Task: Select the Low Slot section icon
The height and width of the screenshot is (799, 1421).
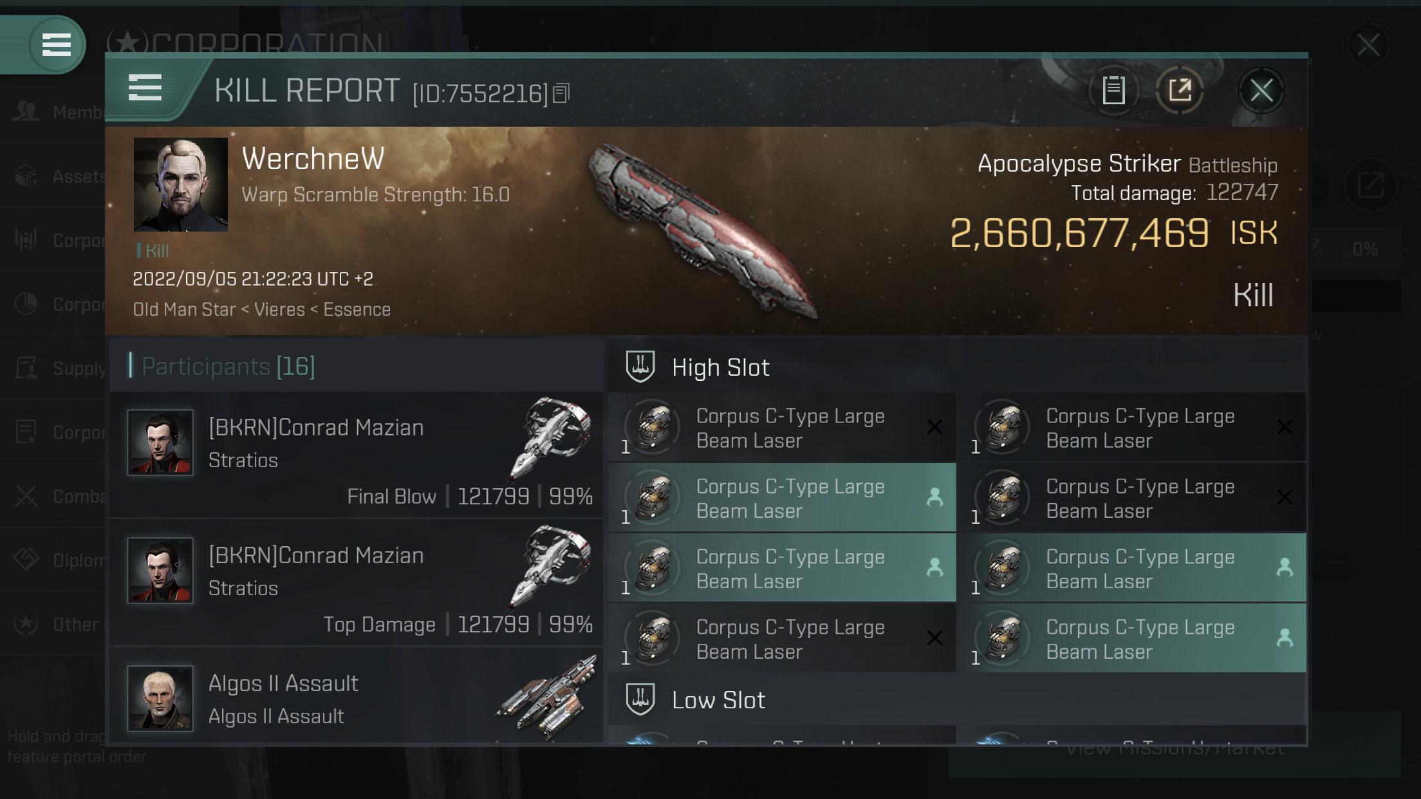Action: point(640,699)
